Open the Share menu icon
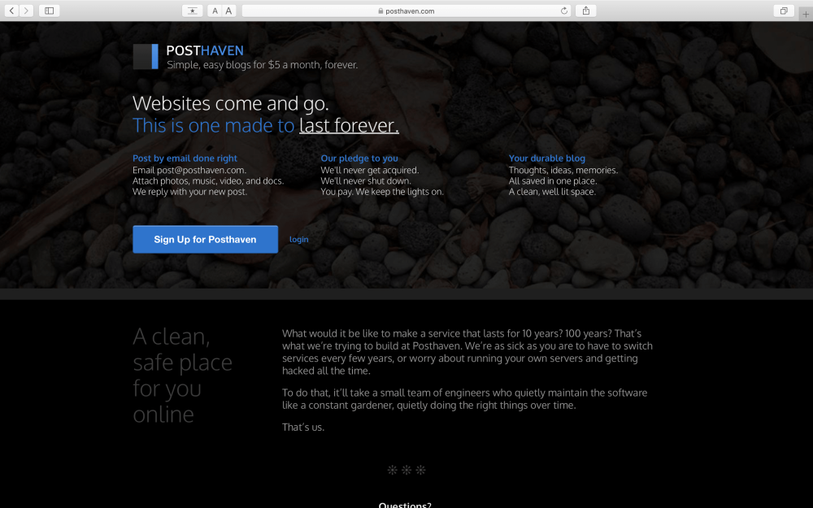Viewport: 813px width, 508px height. [586, 11]
